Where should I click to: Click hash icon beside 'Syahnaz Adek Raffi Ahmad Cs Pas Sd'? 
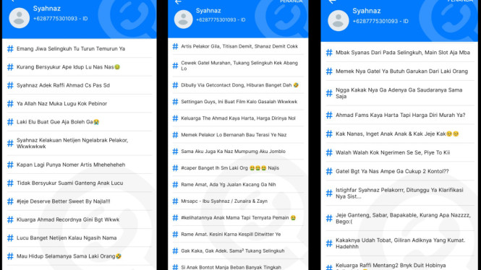10,85
